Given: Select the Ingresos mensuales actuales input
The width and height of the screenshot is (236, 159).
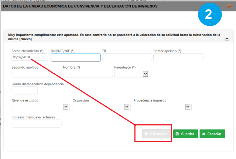Looking at the screenshot, I should pyautogui.click(x=36, y=124).
